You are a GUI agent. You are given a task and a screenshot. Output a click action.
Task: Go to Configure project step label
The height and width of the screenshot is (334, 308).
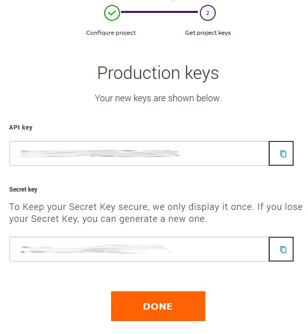pyautogui.click(x=111, y=33)
